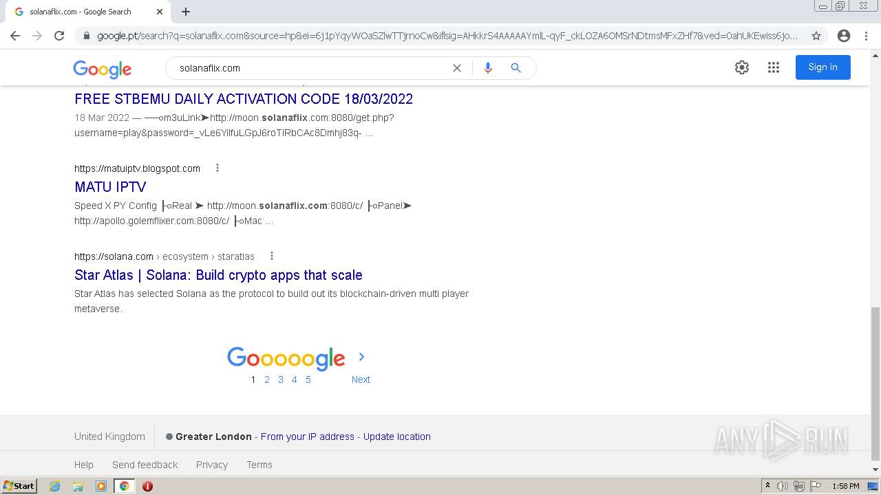Go to results page 5
Viewport: 881px width, 495px height.
[308, 379]
